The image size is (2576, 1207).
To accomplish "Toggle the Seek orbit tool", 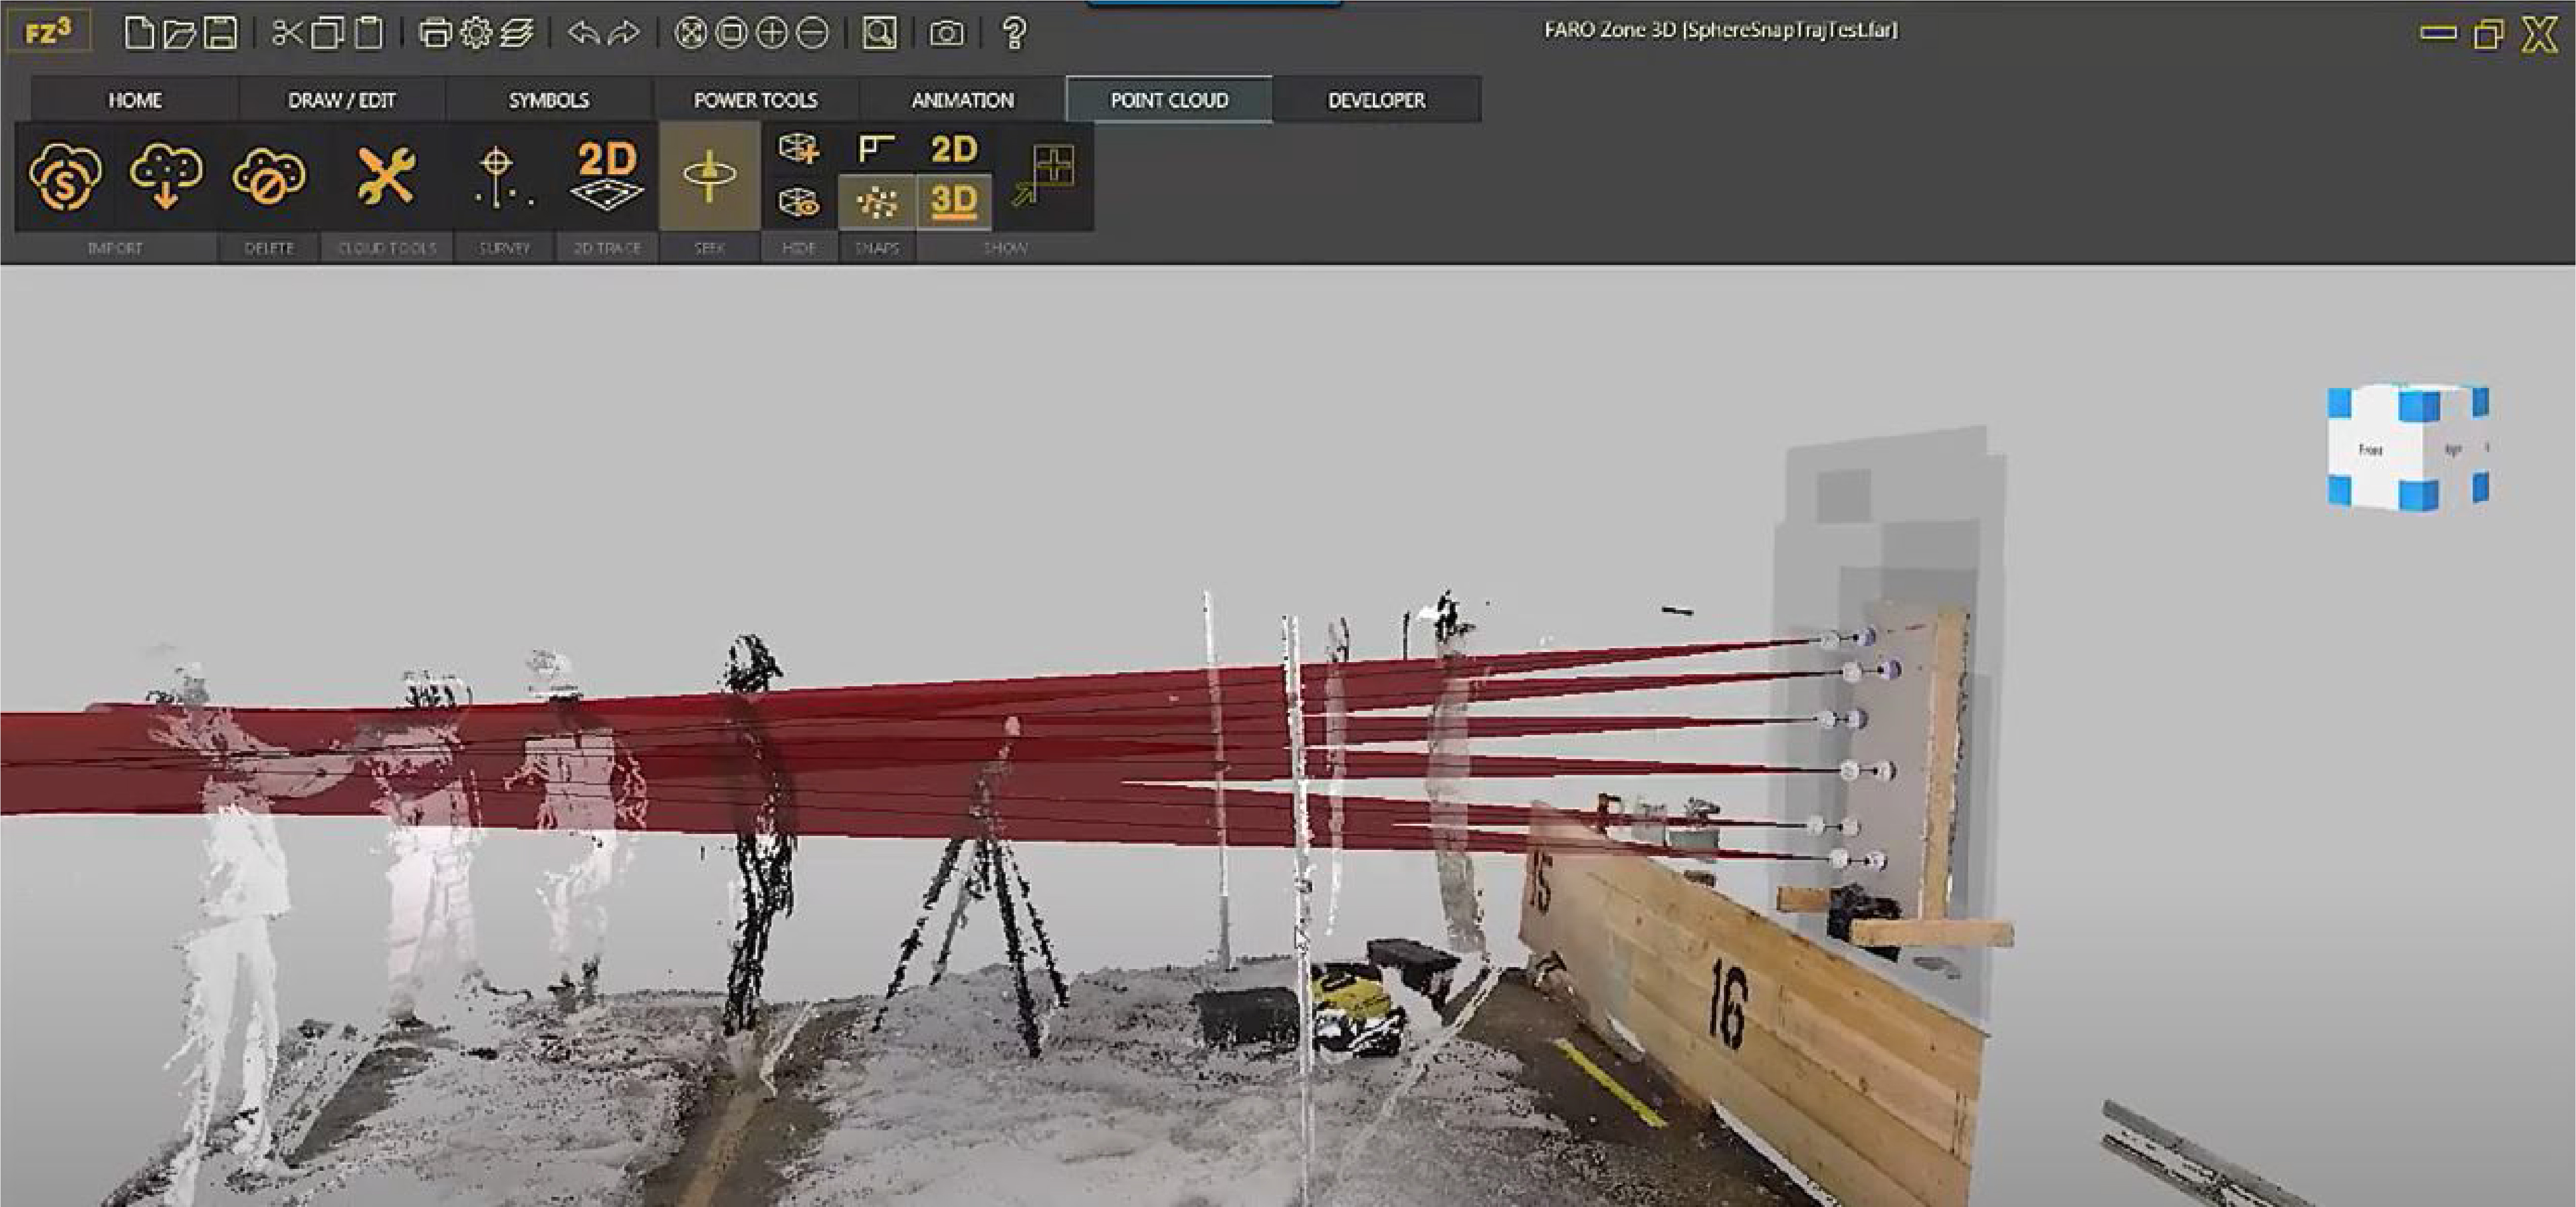I will pos(709,177).
